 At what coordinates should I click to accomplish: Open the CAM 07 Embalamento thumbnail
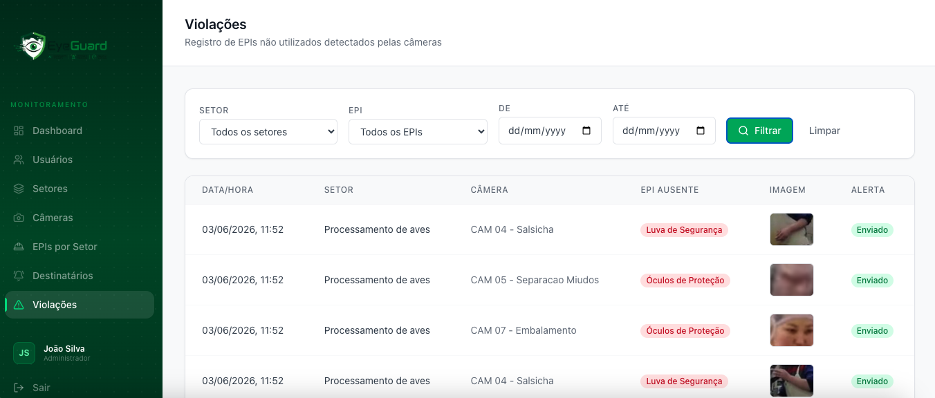tap(792, 330)
